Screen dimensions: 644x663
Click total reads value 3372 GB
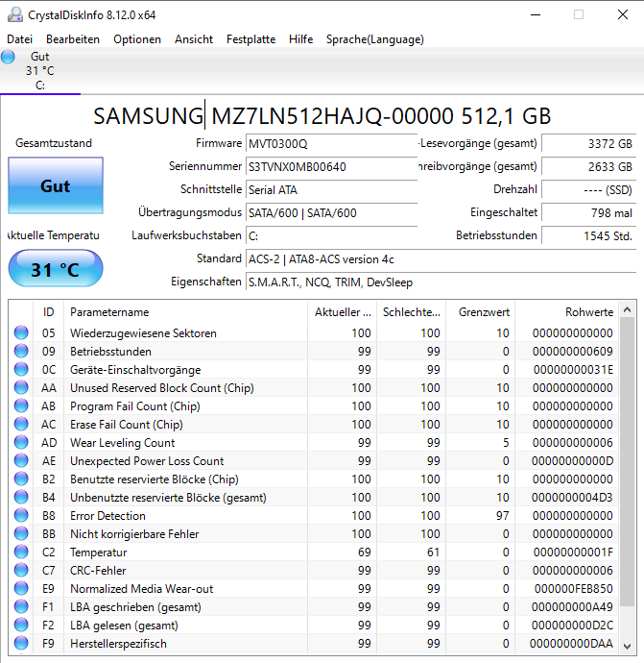click(588, 144)
